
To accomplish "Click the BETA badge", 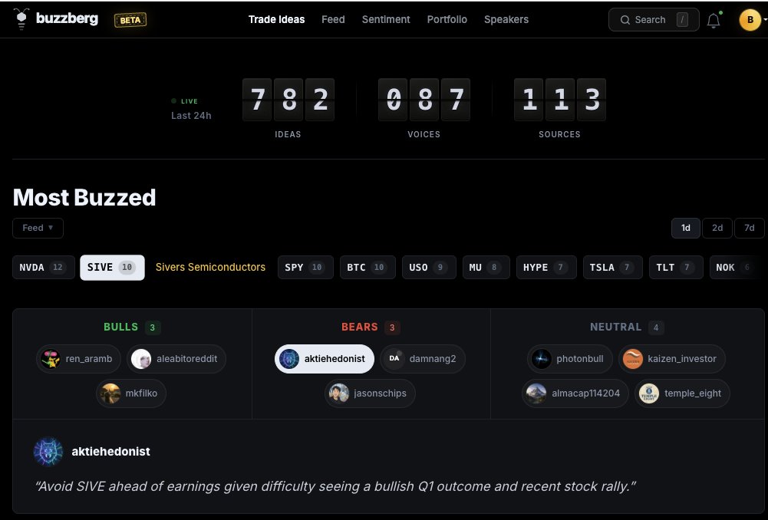I will click(130, 20).
